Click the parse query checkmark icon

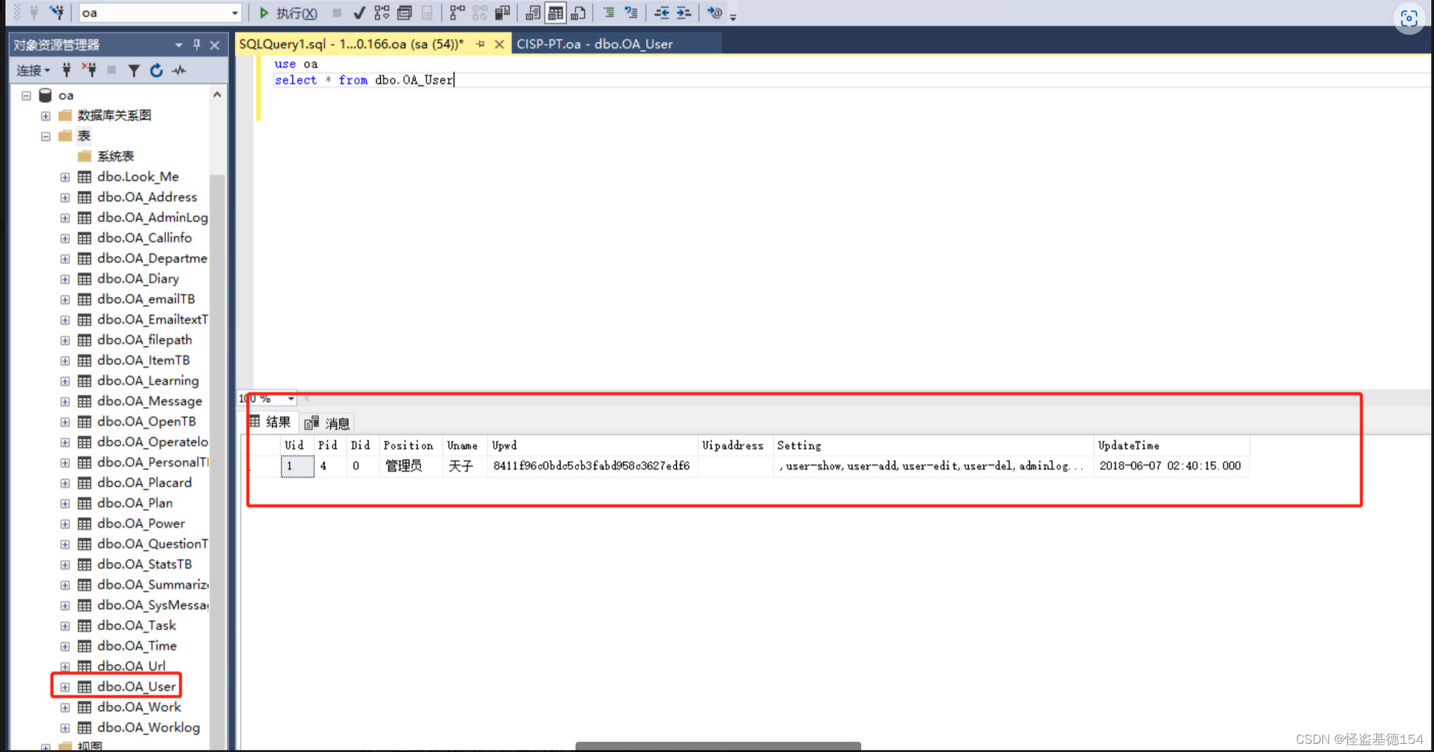click(359, 13)
